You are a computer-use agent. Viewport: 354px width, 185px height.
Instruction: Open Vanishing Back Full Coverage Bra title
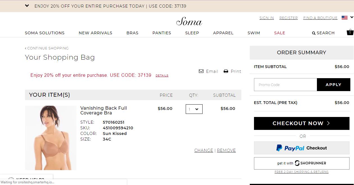click(x=104, y=110)
